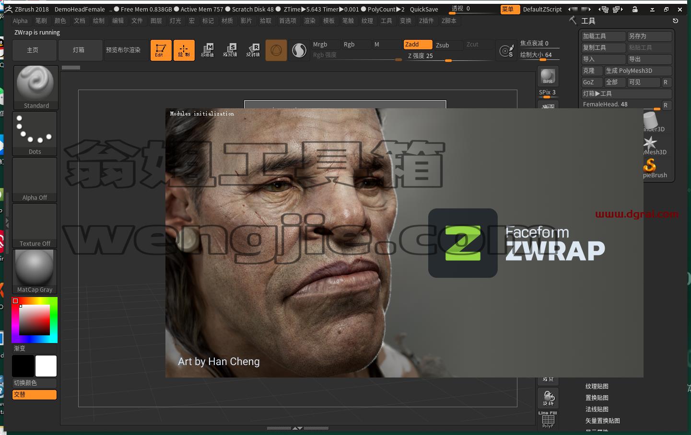Open the 笔刷 brush menu
Screen dimensions: 691x435
click(x=41, y=21)
